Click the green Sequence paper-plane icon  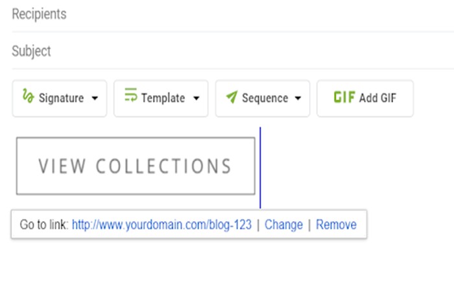click(232, 98)
